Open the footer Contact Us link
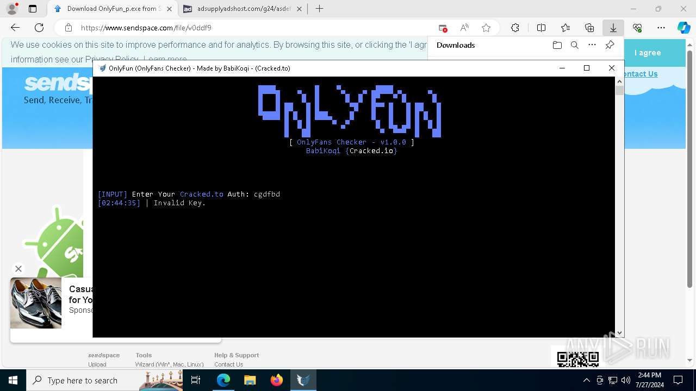The height and width of the screenshot is (391, 696). click(228, 364)
